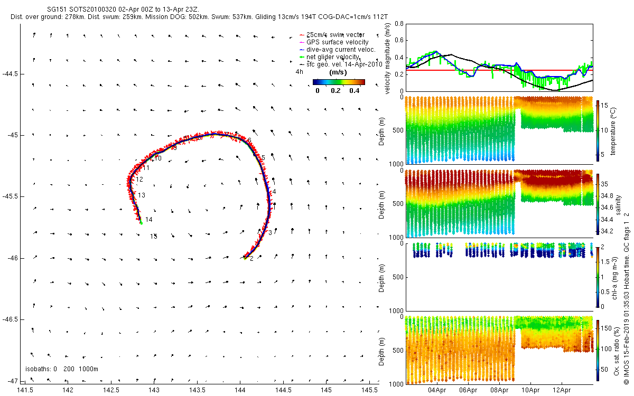Click the '12Apr' date tick on the time axis
This screenshot has height=396, width=634.
pos(562,390)
